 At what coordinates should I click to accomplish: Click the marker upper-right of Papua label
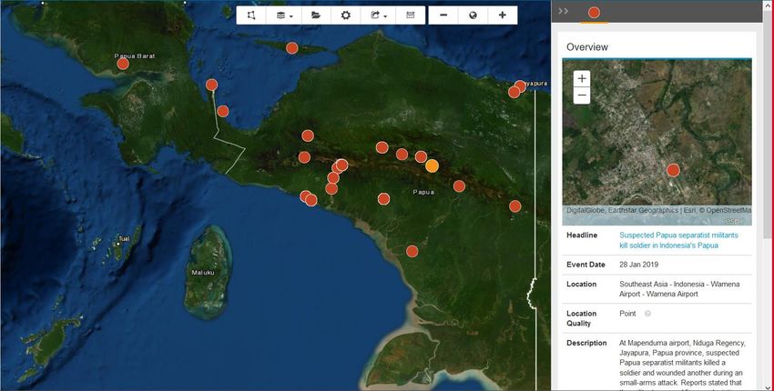pos(459,186)
